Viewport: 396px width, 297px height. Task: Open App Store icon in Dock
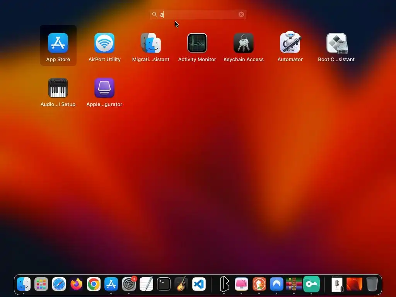coord(111,284)
